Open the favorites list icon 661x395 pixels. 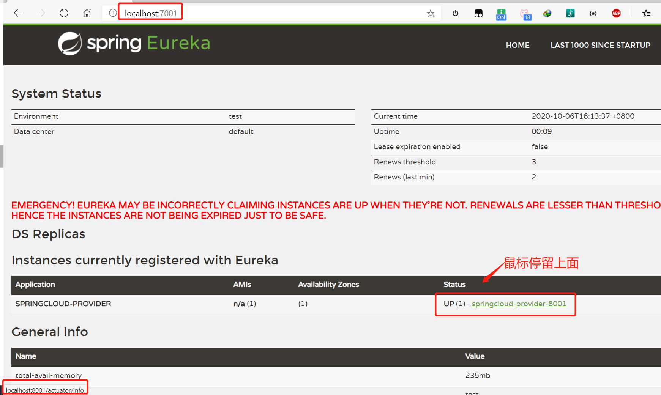click(x=646, y=14)
